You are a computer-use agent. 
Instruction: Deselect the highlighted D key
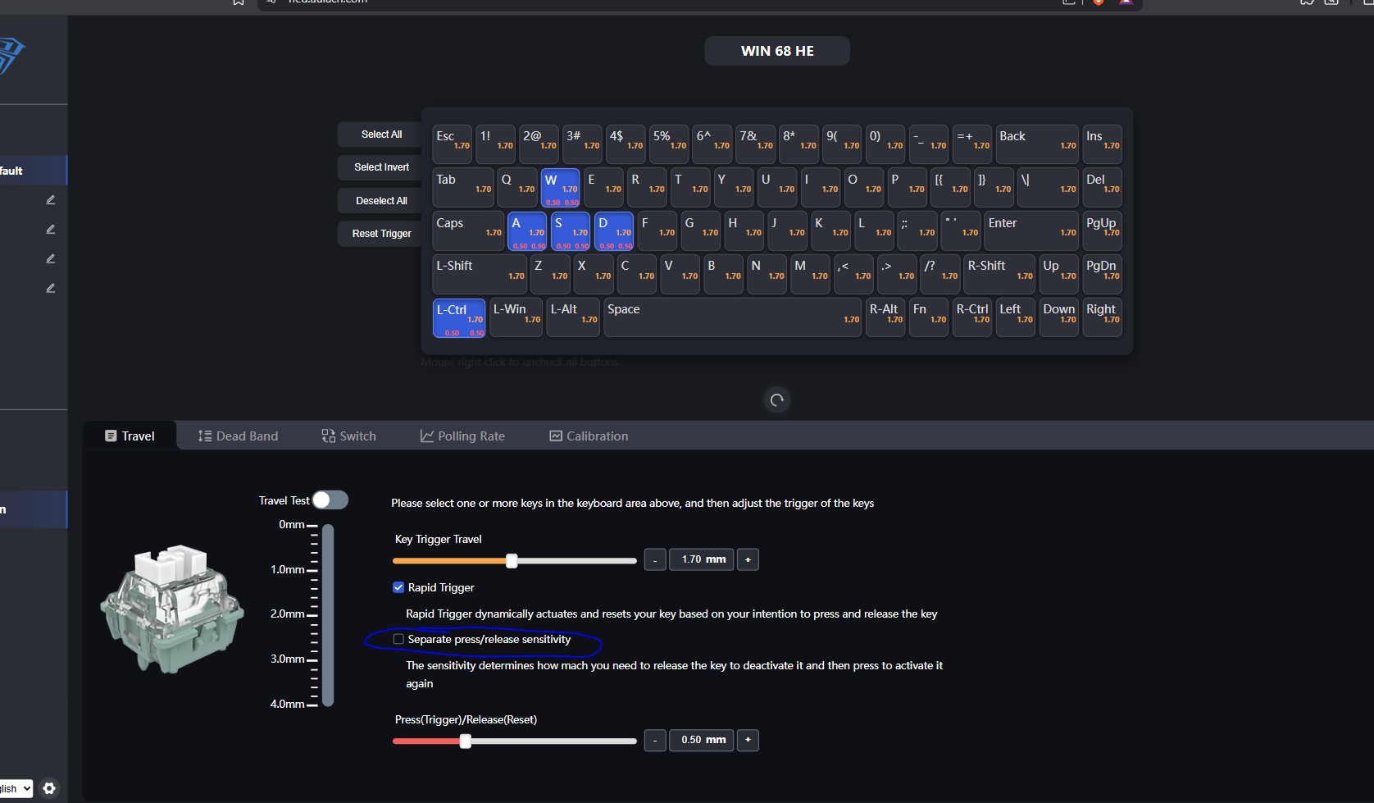click(614, 231)
